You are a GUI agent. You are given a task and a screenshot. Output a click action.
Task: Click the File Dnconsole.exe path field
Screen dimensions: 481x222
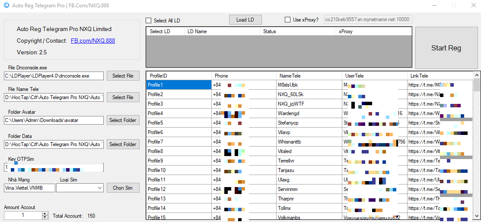click(x=54, y=76)
